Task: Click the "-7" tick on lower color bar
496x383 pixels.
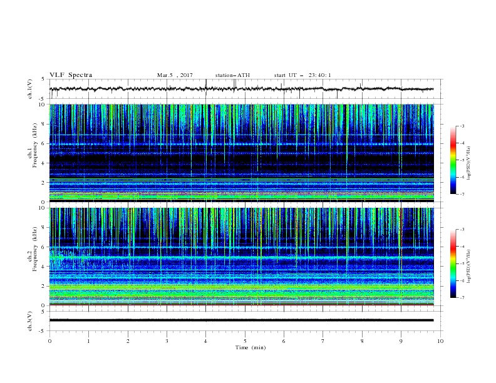Action: tap(462, 298)
